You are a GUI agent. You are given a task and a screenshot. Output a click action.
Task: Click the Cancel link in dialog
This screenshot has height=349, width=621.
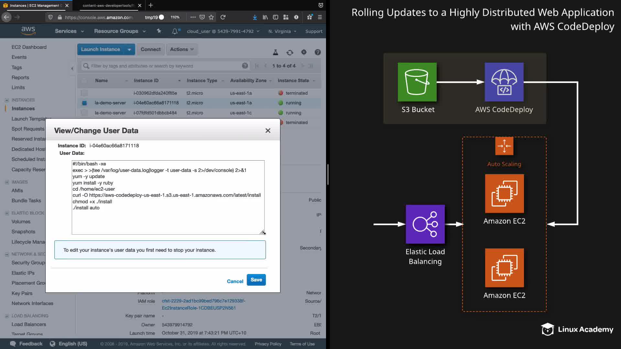[235, 281]
